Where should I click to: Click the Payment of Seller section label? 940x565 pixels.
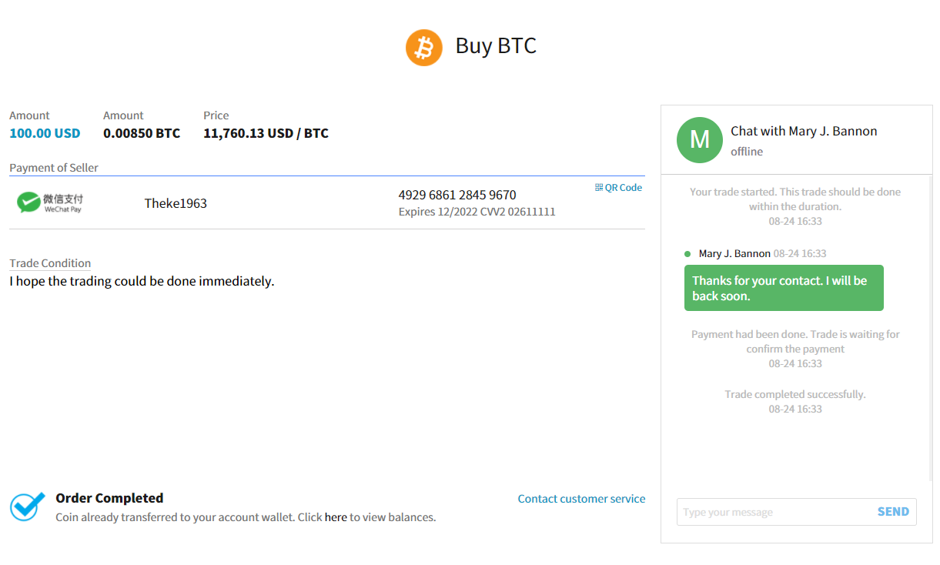(x=53, y=167)
